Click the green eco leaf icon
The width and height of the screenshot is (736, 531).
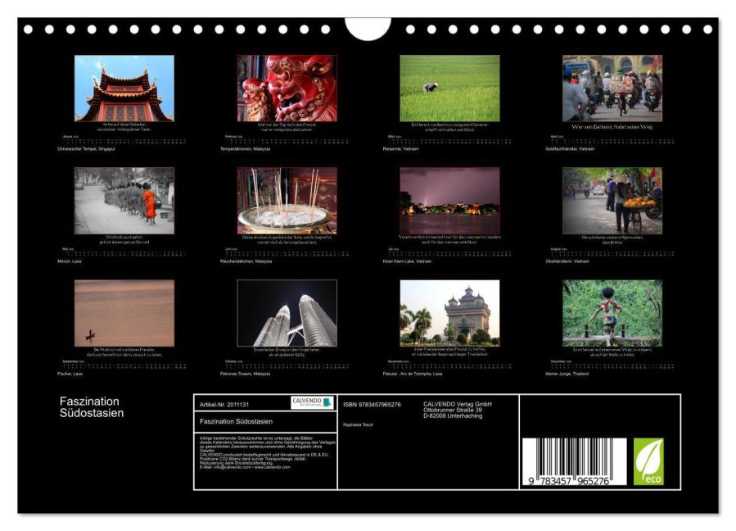649,463
